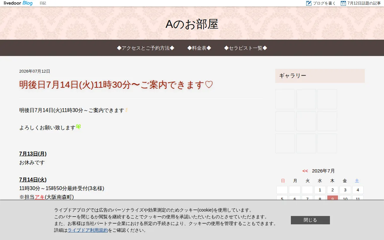Click the お休みです text

(x=32, y=163)
